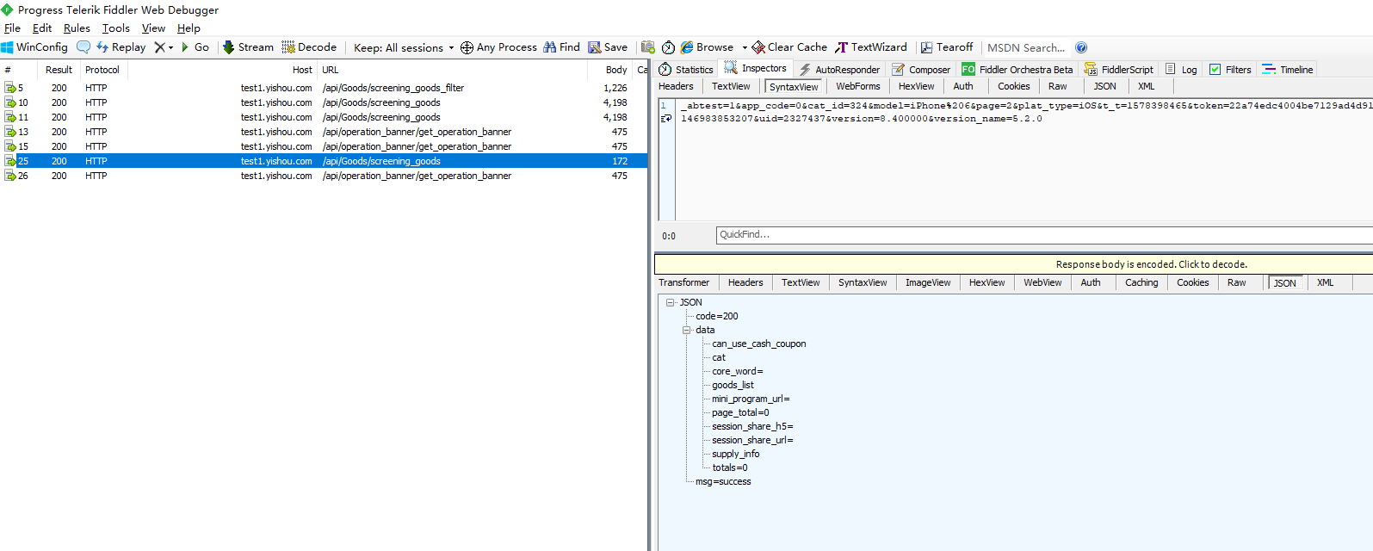Open the Edit menu

tap(42, 28)
